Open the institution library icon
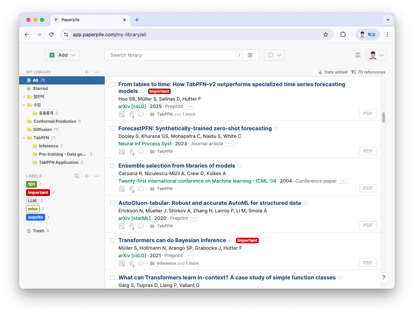The image size is (414, 314). (358, 55)
